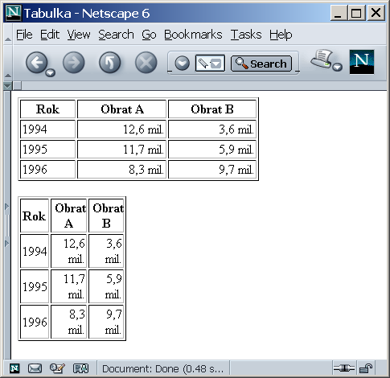Toggle online/offline connection plug icon
Image resolution: width=390 pixels, height=378 pixels.
(x=344, y=368)
